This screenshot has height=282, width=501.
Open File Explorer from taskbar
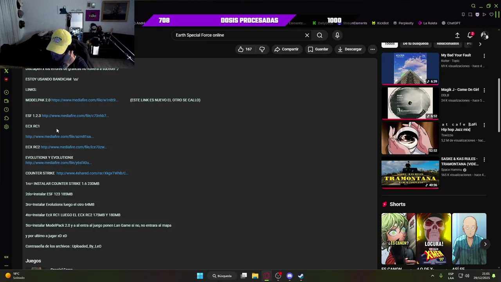(x=255, y=276)
